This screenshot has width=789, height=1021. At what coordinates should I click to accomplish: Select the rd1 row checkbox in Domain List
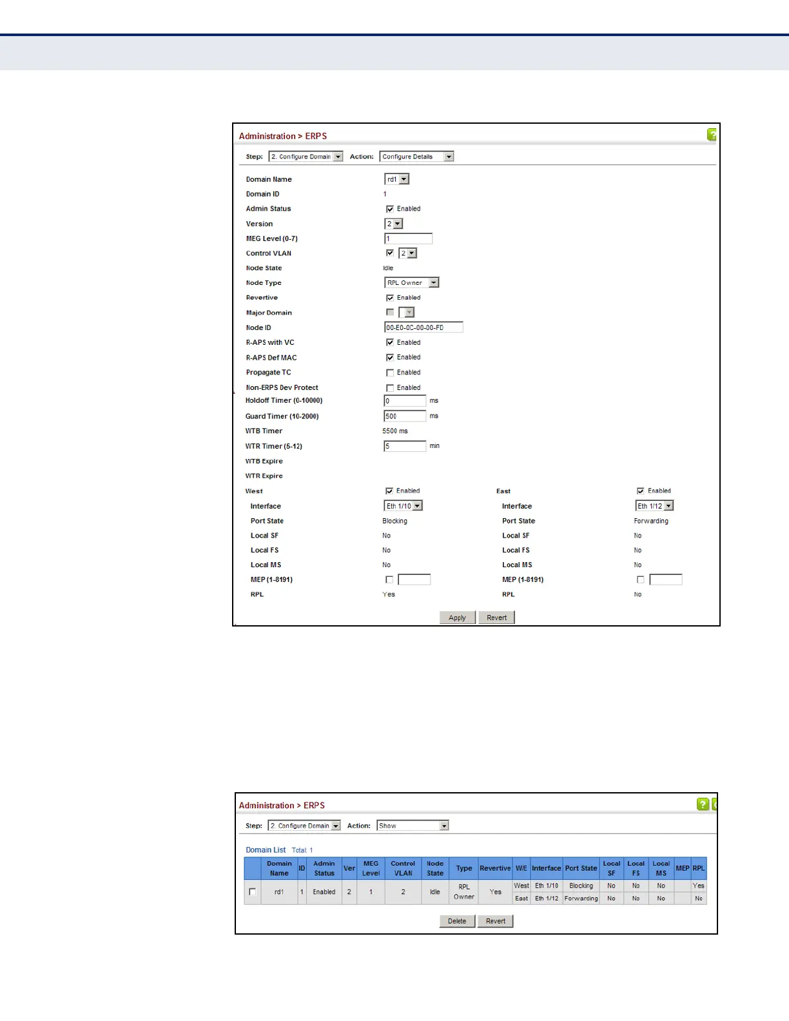tap(253, 892)
